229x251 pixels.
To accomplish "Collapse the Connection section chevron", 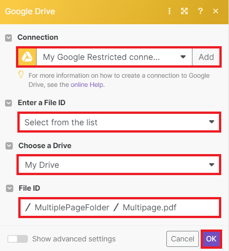I will coord(9,38).
